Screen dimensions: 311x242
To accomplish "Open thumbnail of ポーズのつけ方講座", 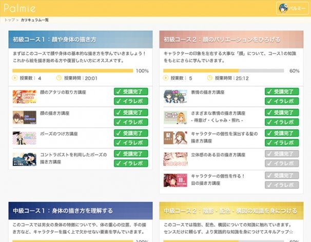I will (25, 138).
